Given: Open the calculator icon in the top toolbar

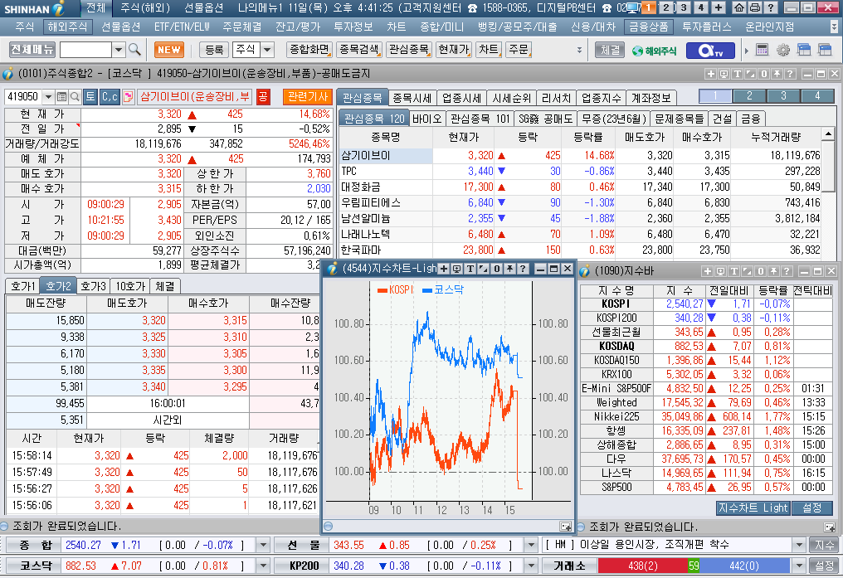Looking at the screenshot, I should tap(762, 50).
